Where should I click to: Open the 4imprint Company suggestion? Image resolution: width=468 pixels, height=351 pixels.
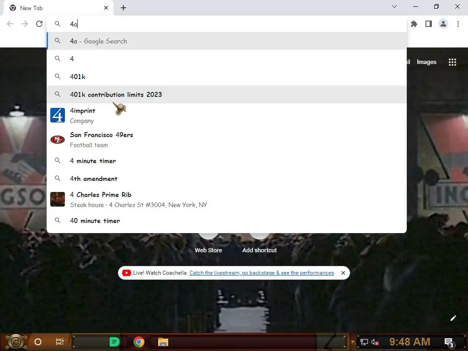227,116
